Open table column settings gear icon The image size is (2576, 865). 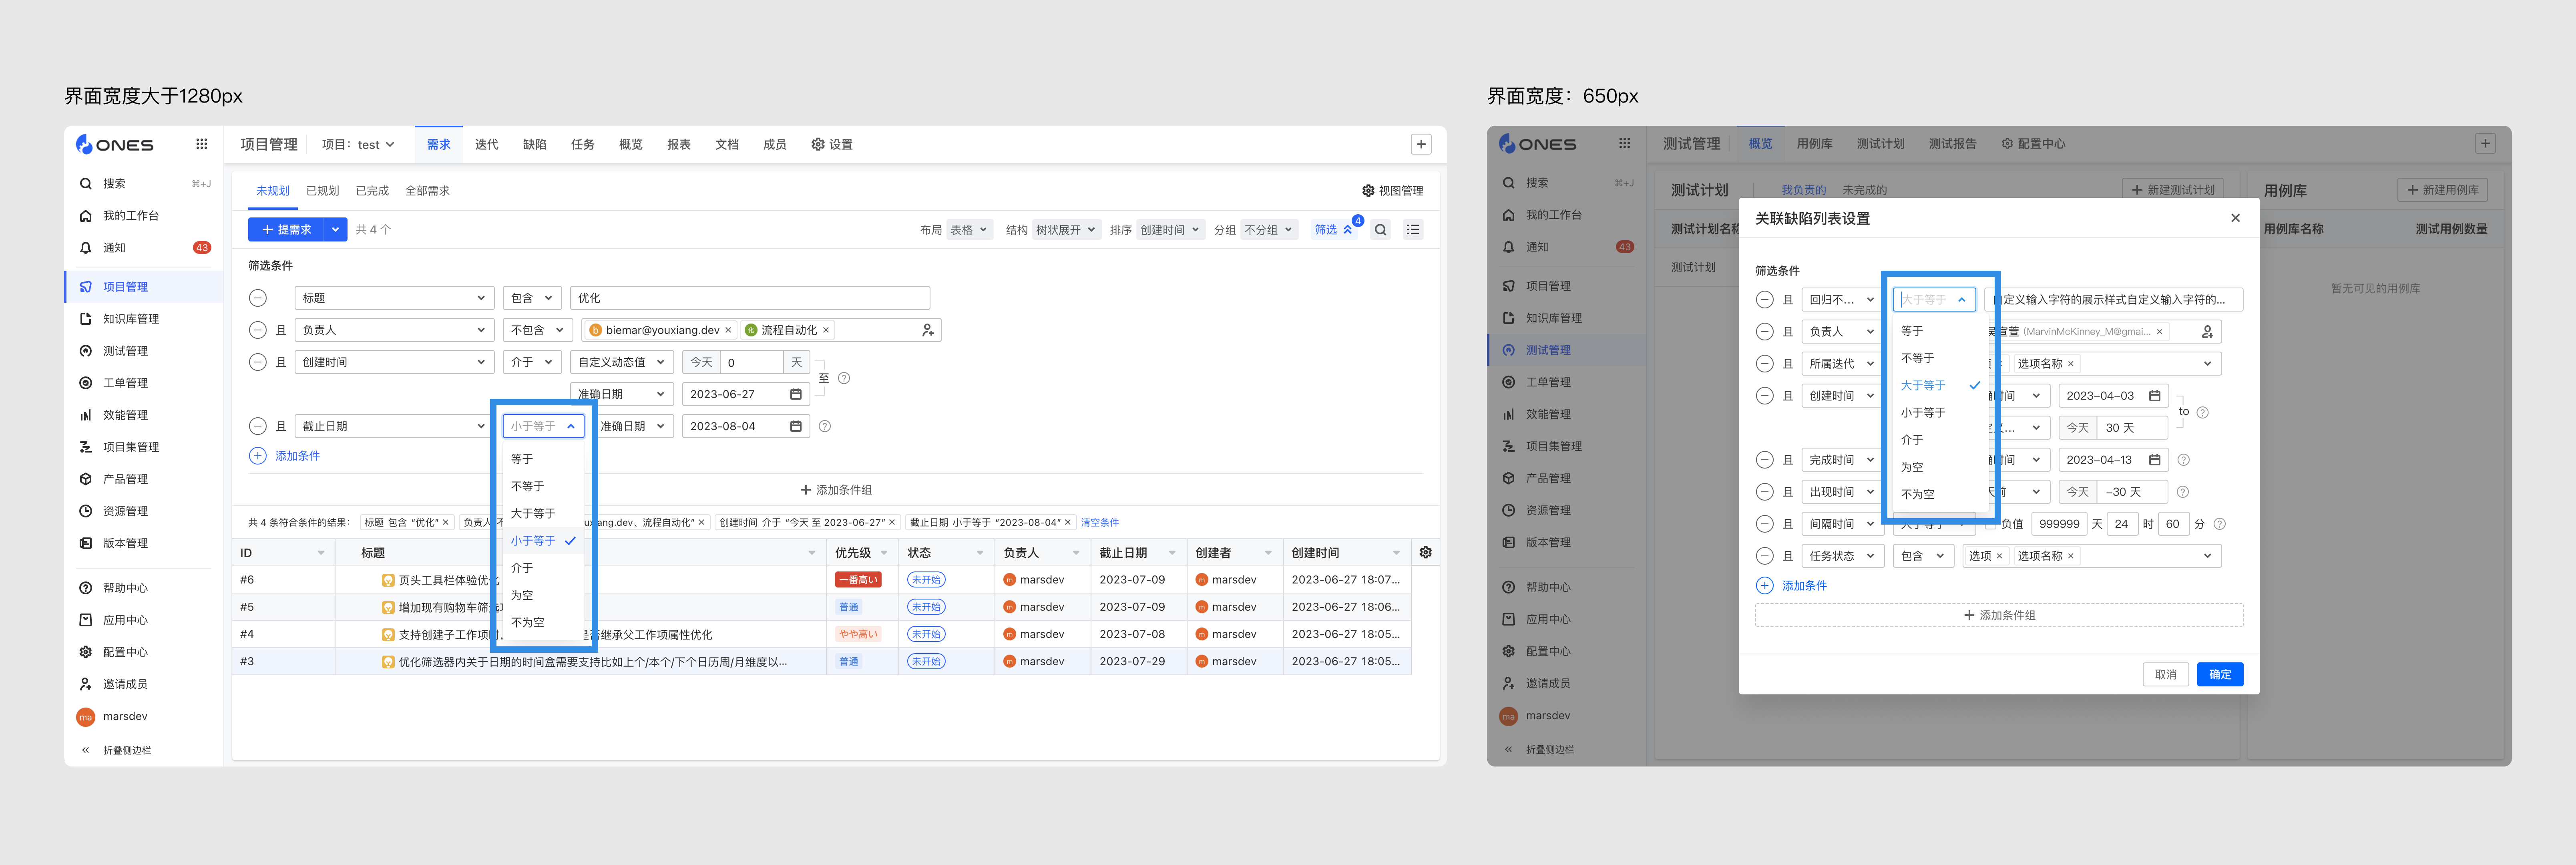1426,552
